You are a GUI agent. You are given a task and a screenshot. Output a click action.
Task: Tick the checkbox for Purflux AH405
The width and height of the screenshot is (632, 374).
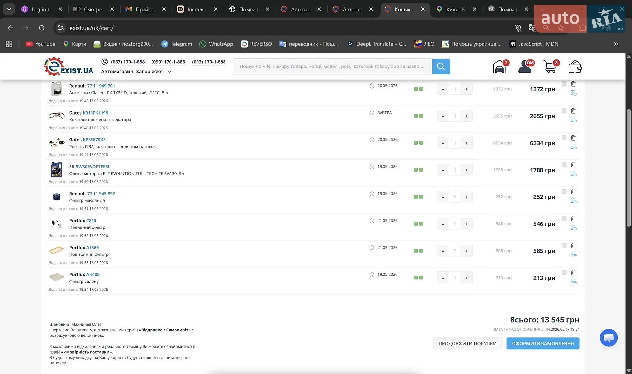564,273
